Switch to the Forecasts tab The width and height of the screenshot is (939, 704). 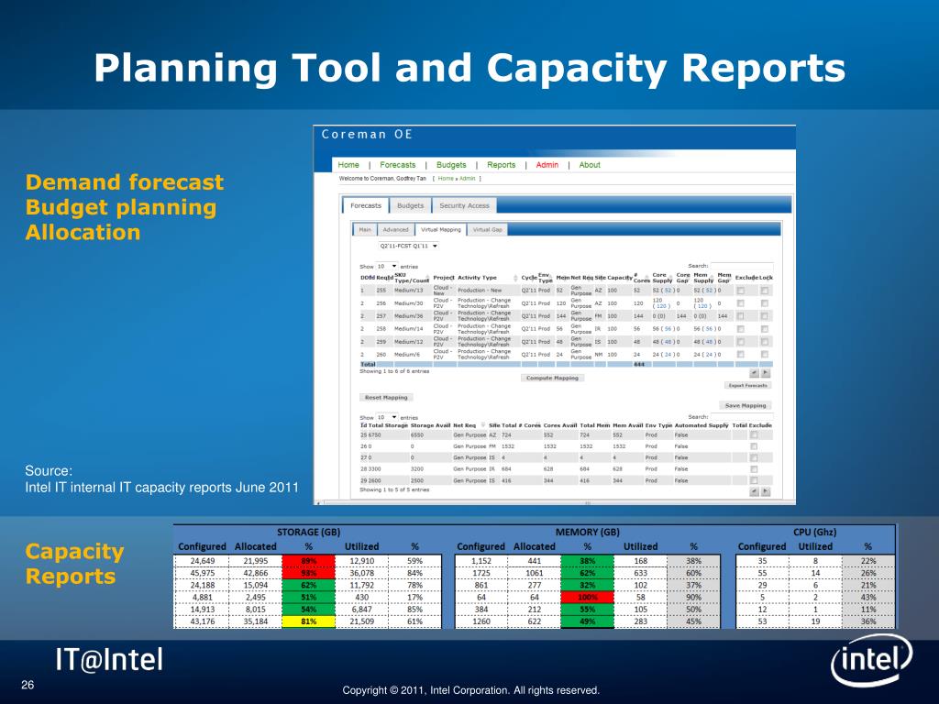pyautogui.click(x=366, y=205)
